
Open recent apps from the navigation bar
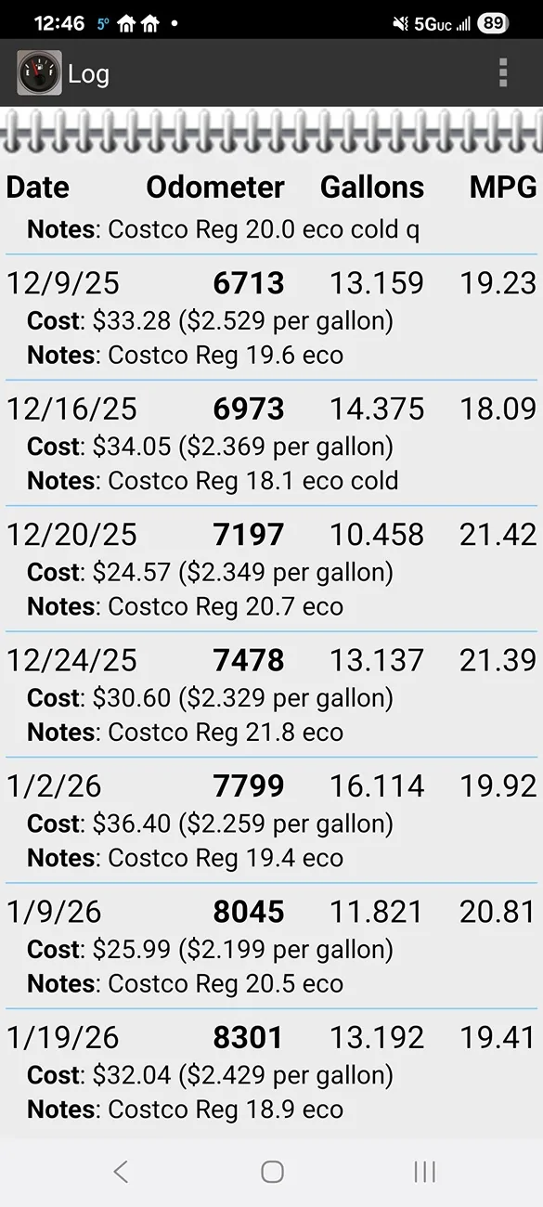[424, 1172]
